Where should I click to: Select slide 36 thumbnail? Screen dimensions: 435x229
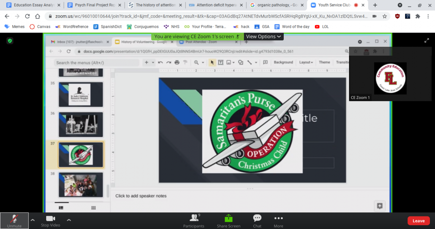click(x=81, y=125)
